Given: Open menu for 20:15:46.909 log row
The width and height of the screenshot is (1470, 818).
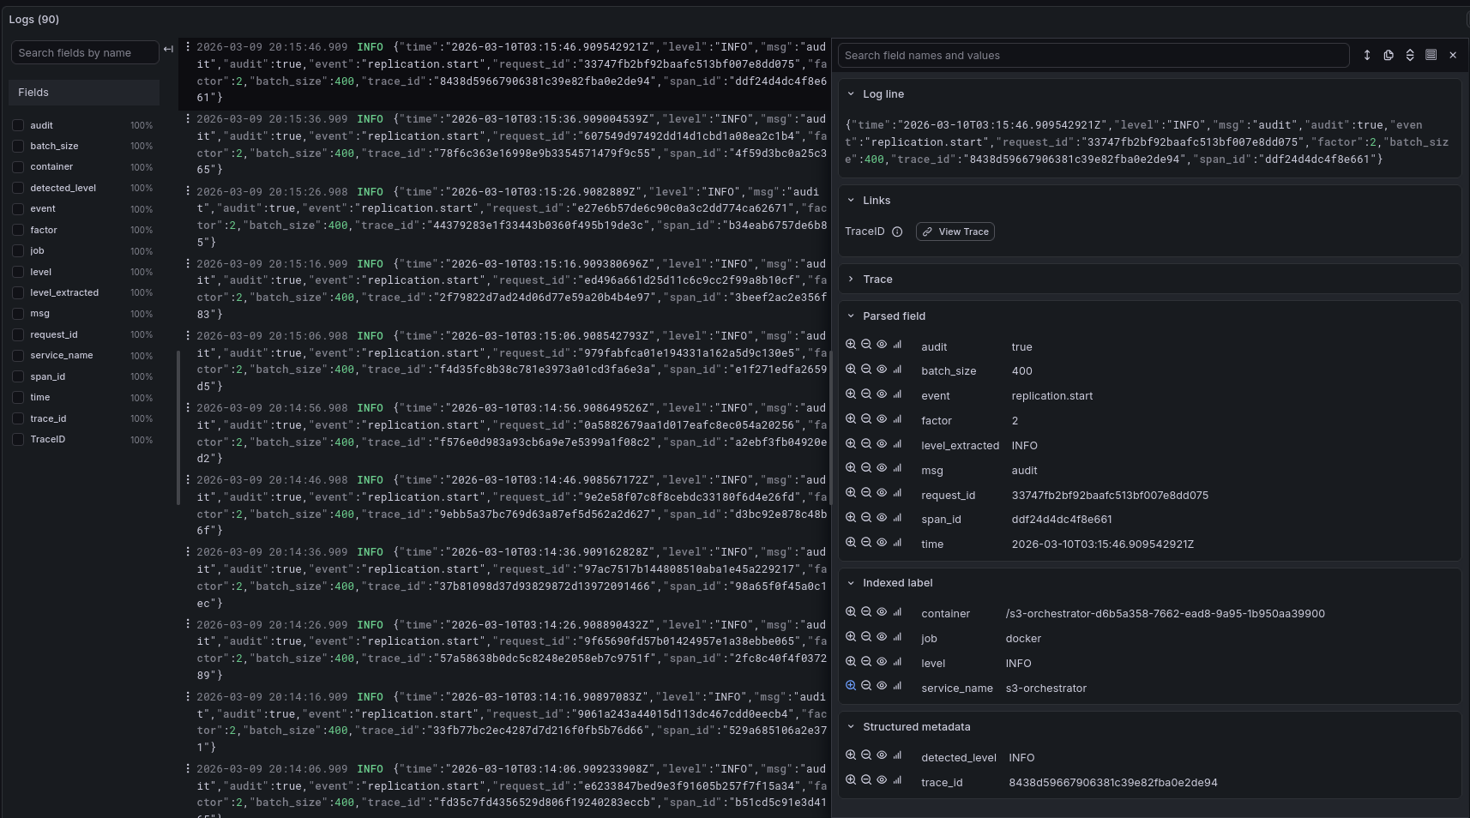Looking at the screenshot, I should click(188, 46).
